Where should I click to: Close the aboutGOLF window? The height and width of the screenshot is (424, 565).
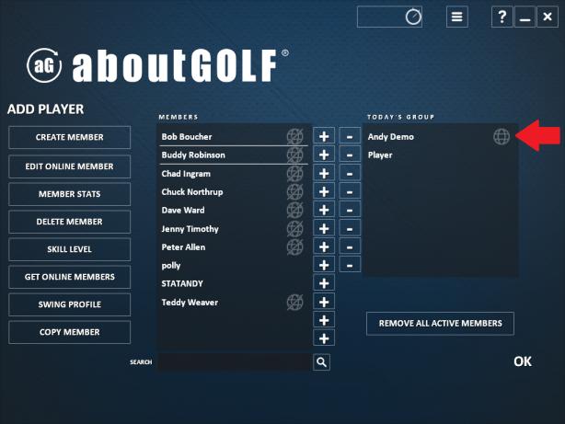[548, 17]
